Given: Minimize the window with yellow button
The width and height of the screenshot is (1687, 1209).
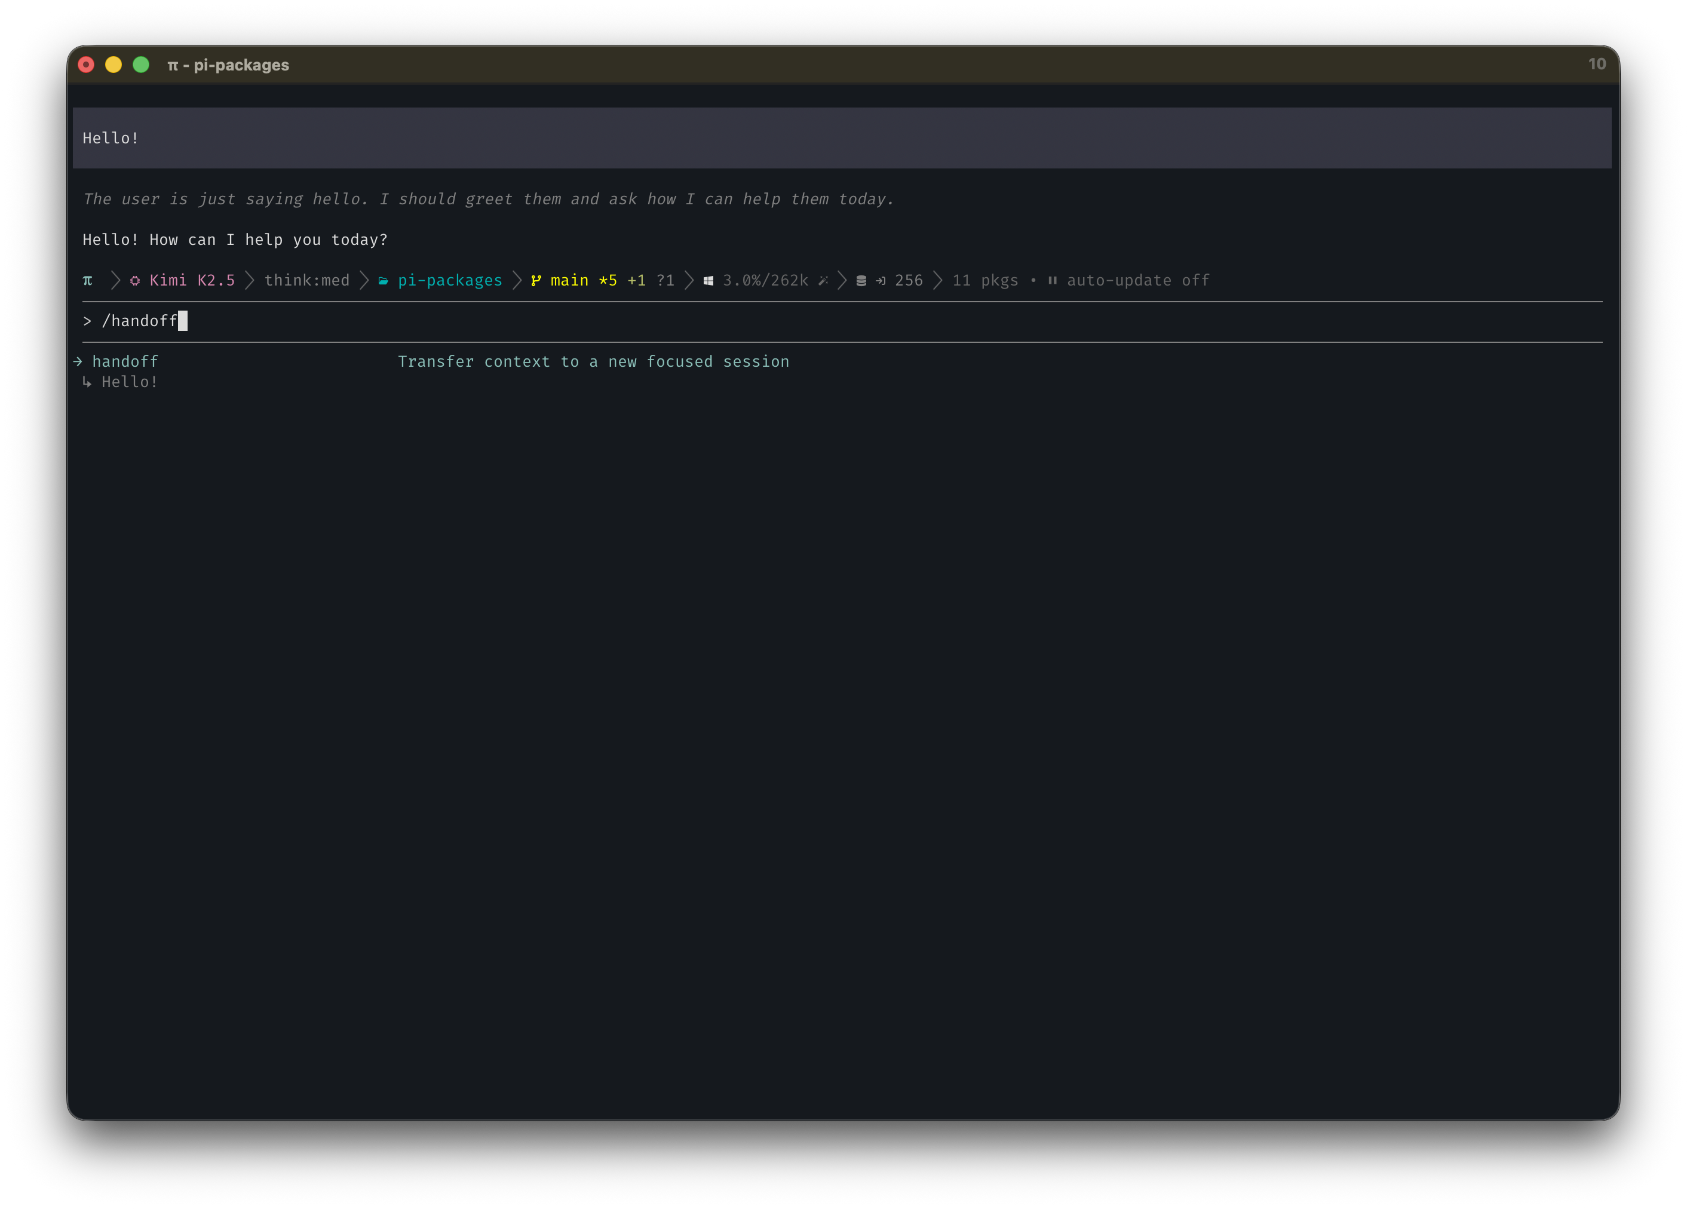Looking at the screenshot, I should [x=113, y=65].
